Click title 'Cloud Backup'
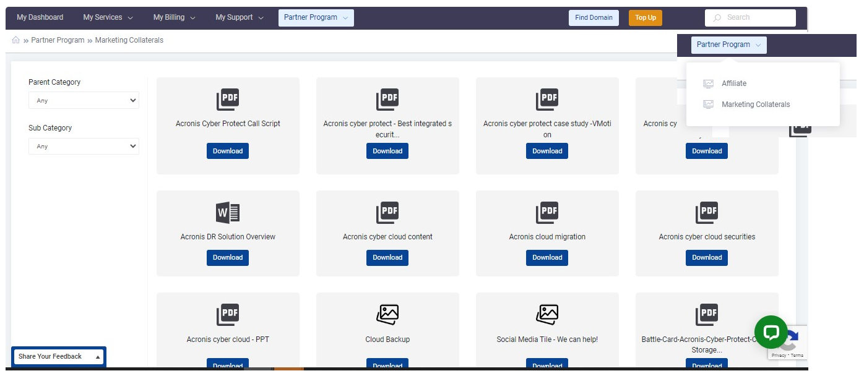This screenshot has height=376, width=864. point(387,340)
